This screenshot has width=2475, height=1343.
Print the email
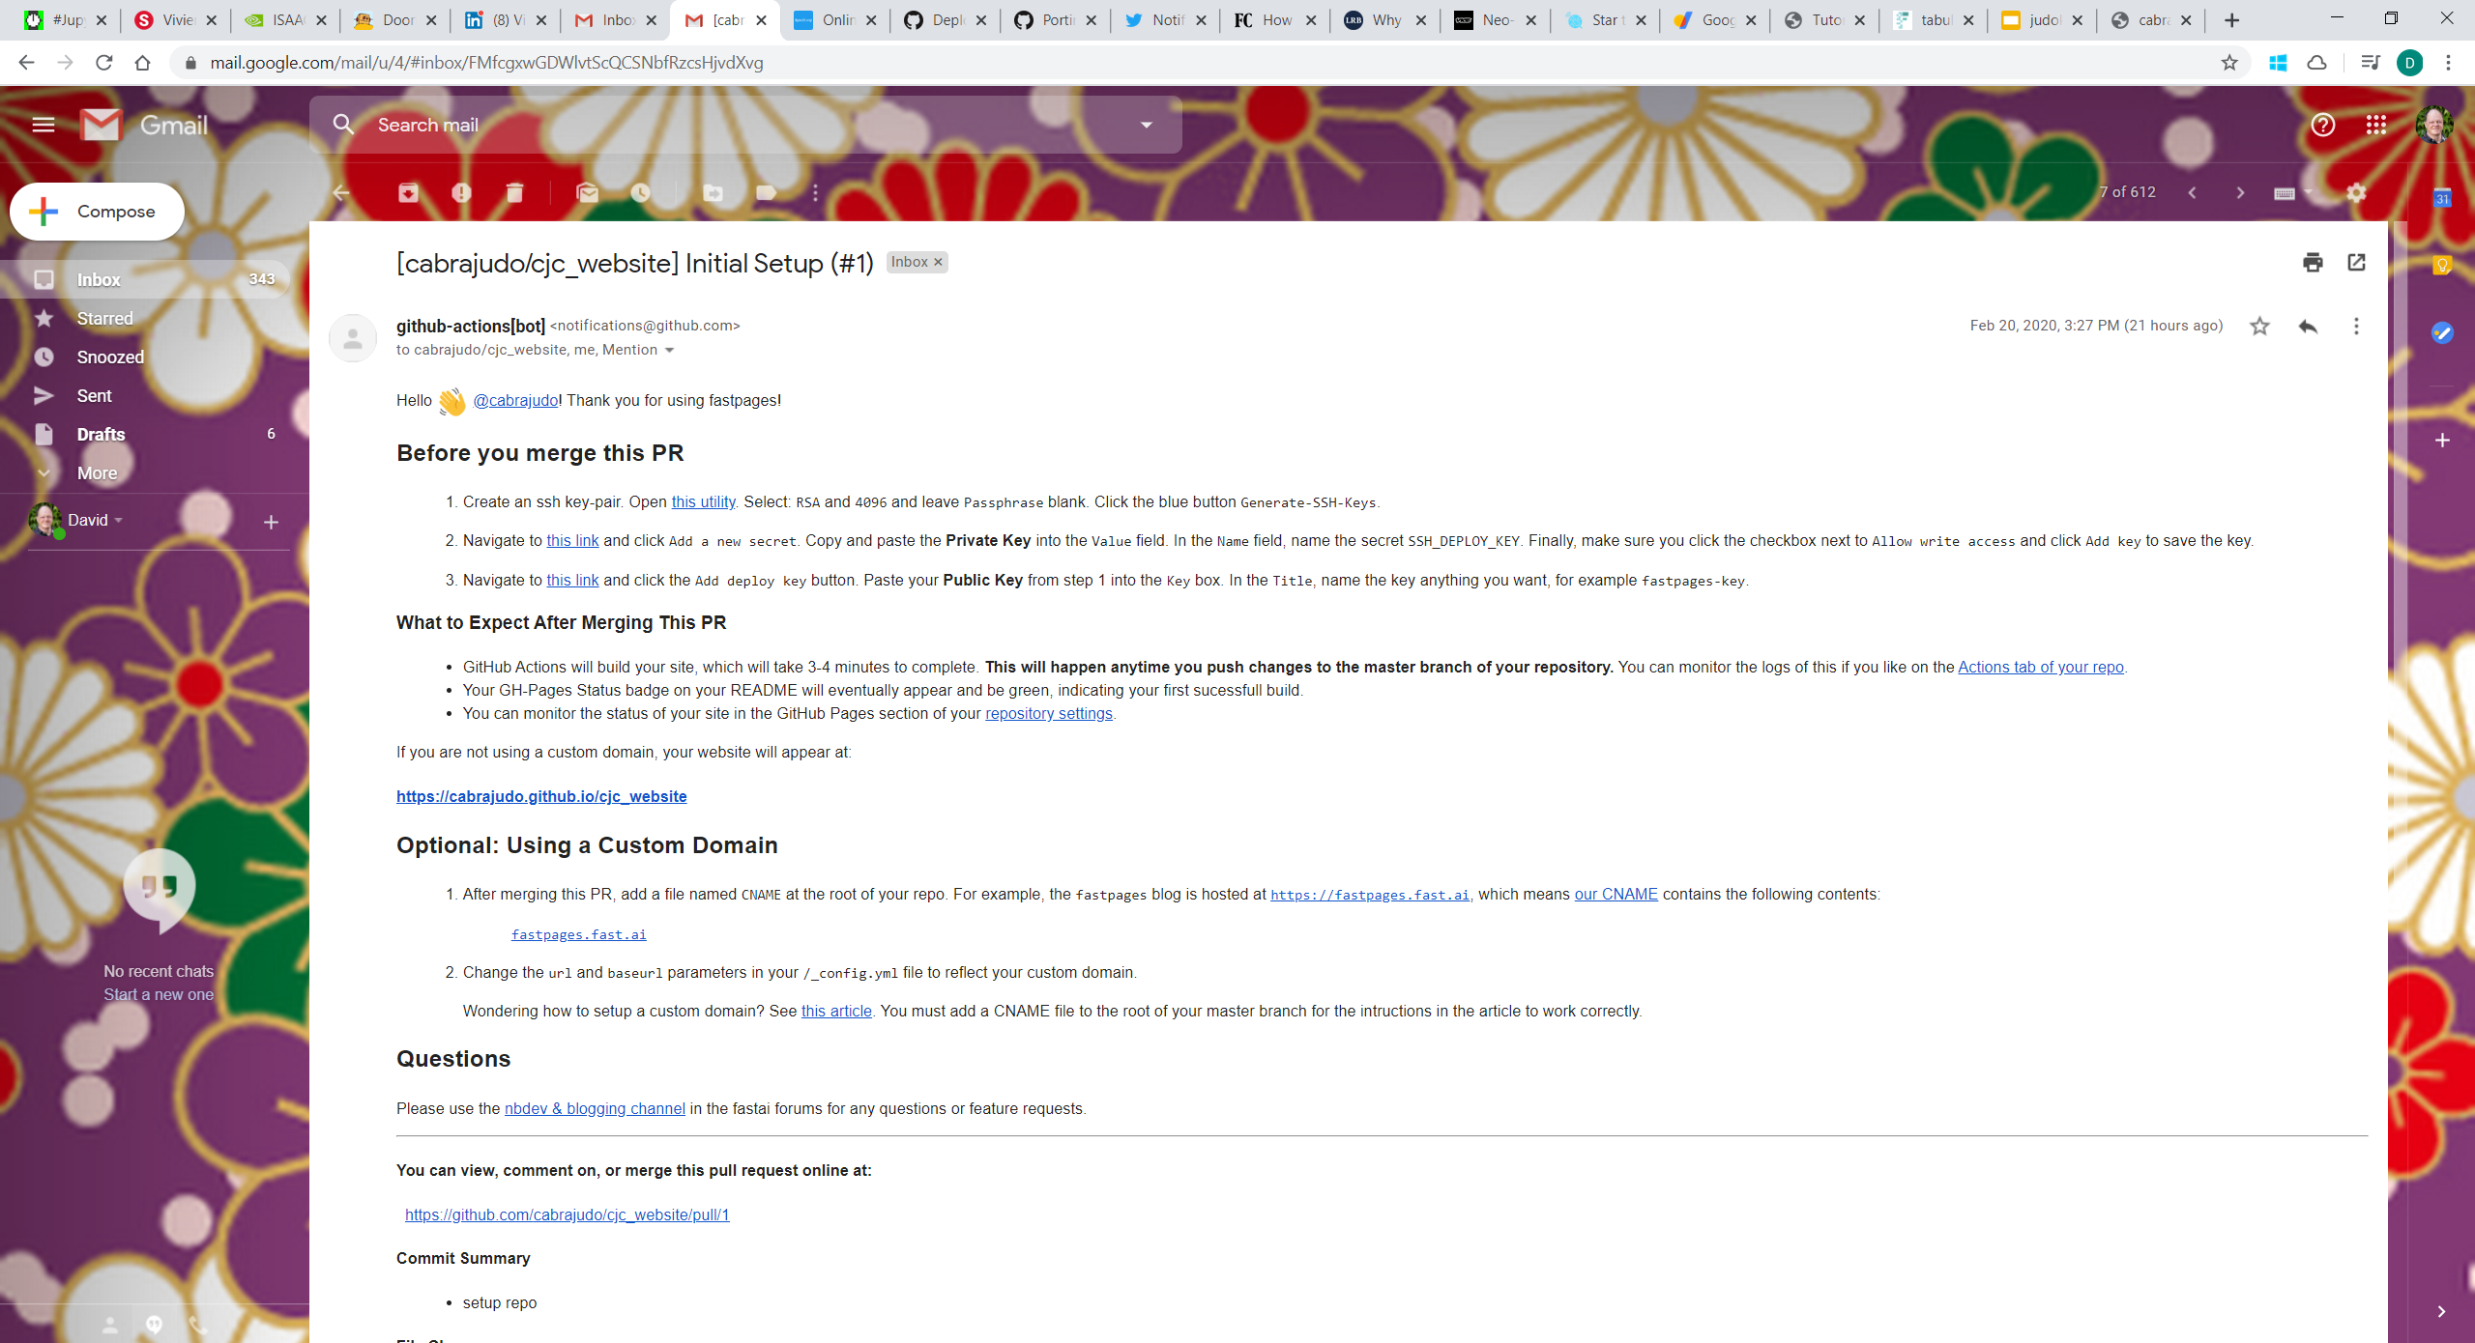(x=2312, y=263)
